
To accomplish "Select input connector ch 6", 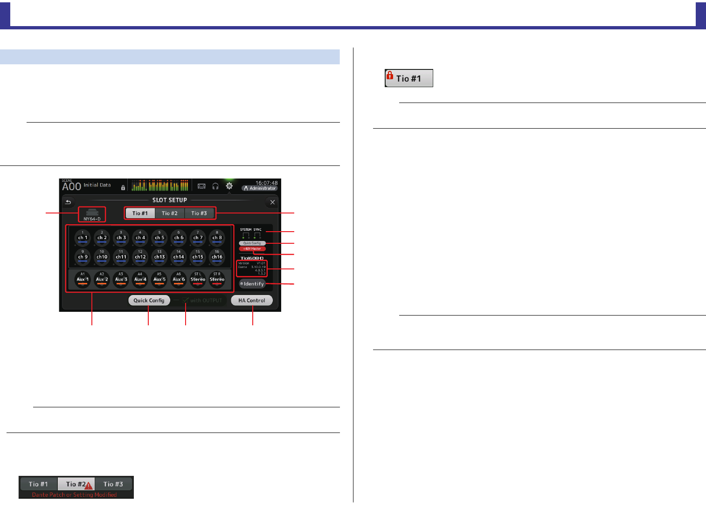I will click(x=179, y=237).
